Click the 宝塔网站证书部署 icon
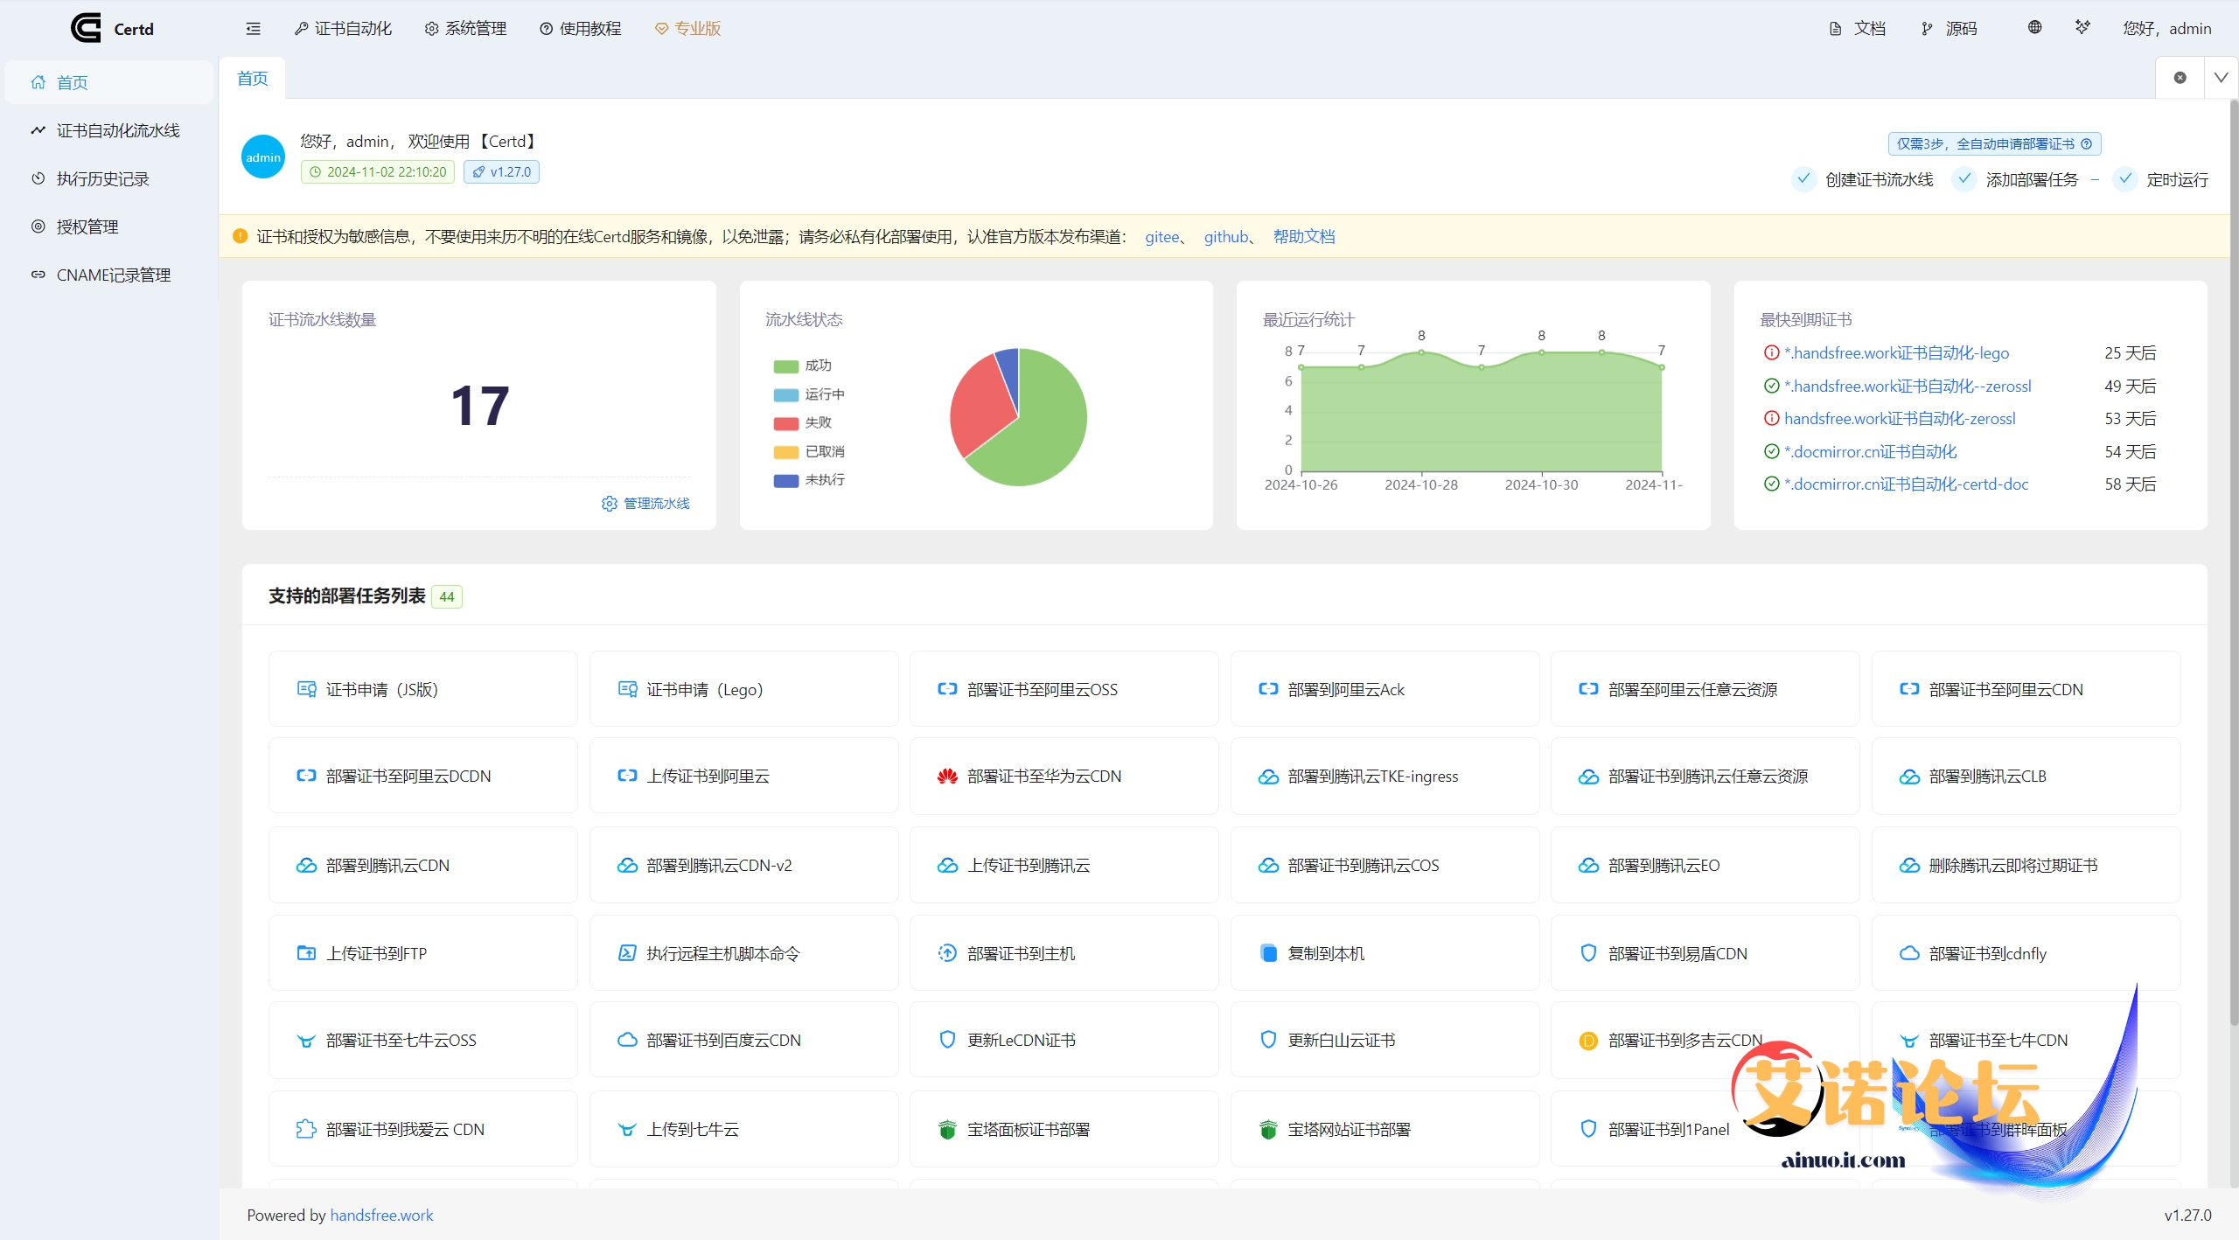 tap(1268, 1130)
